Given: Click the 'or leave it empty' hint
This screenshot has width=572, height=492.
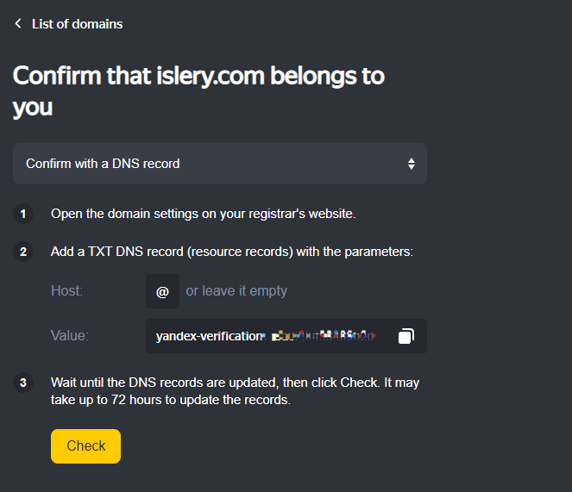Looking at the screenshot, I should 236,291.
